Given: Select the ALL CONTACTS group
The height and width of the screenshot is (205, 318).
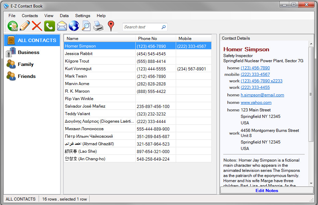Looking at the screenshot, I should tap(32, 40).
